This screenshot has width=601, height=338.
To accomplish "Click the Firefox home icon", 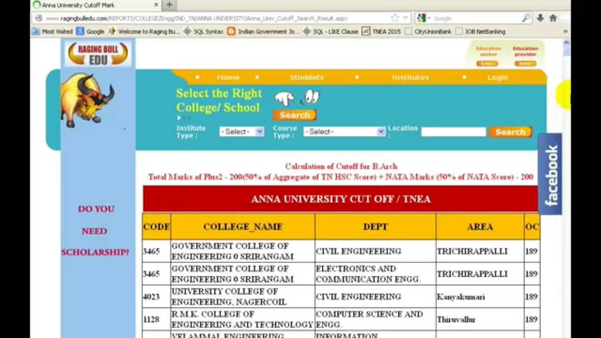I will 553,18.
